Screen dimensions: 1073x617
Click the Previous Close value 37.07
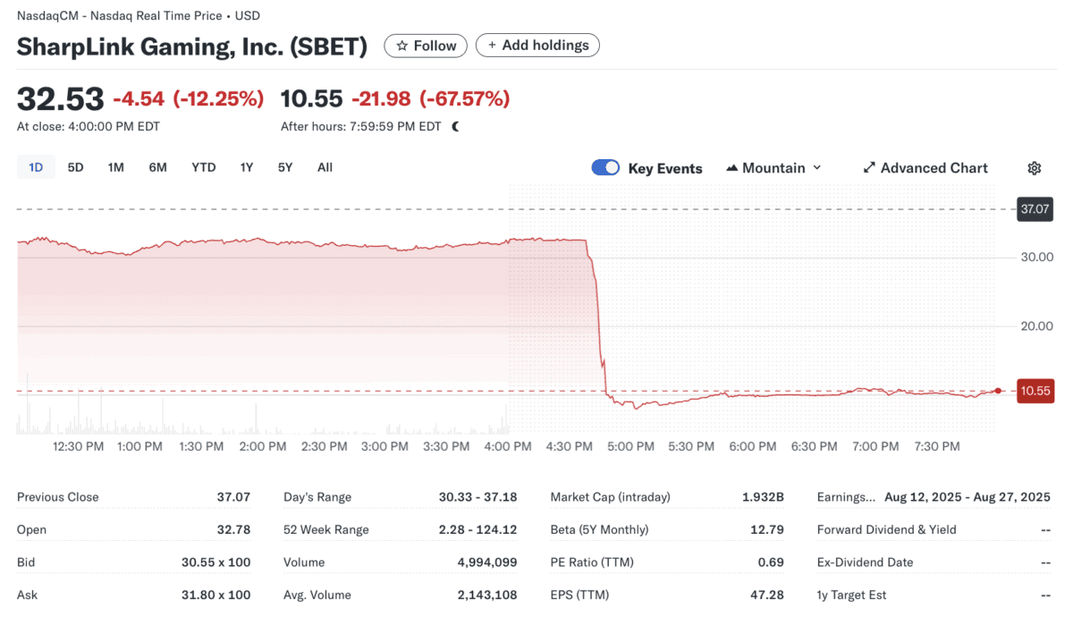(234, 497)
